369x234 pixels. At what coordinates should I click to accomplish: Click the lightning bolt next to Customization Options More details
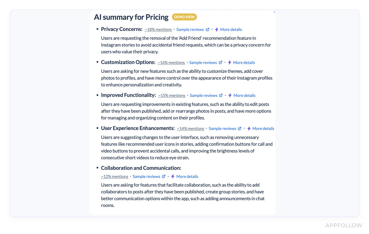coord(229,62)
